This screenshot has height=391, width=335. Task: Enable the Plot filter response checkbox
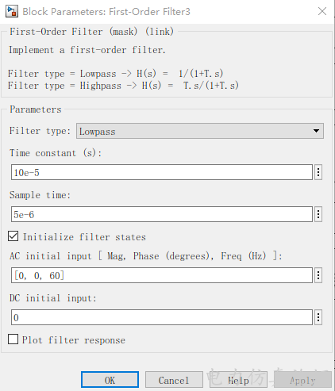[x=13, y=339]
